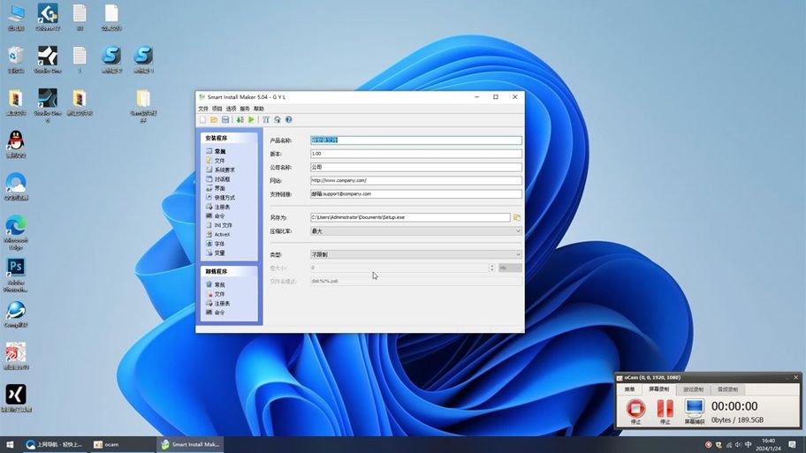Viewport: 806px width, 453px height.
Task: Open the browser taskbar button next to Start
Action: tap(54, 444)
